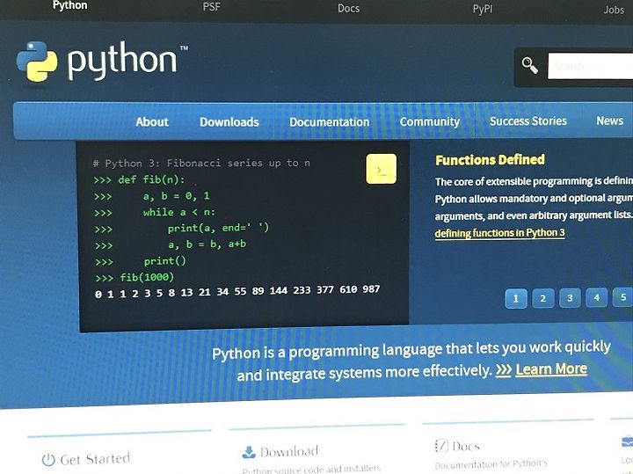Launch the yellow interactive shell icon
This screenshot has height=474, width=633.
pos(381,169)
